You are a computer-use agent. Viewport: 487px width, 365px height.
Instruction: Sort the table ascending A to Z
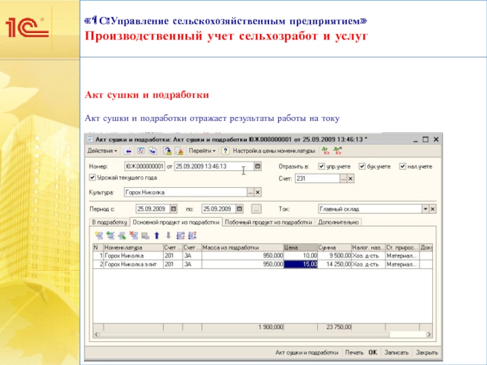pos(180,235)
